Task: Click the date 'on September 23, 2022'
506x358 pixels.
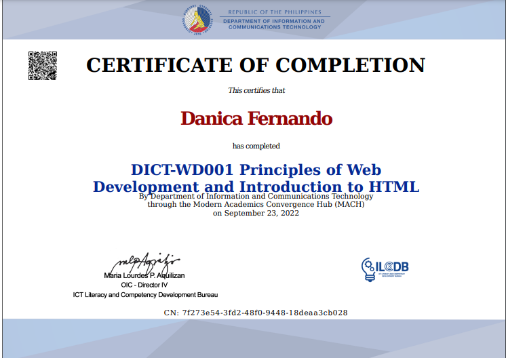Action: tap(256, 213)
